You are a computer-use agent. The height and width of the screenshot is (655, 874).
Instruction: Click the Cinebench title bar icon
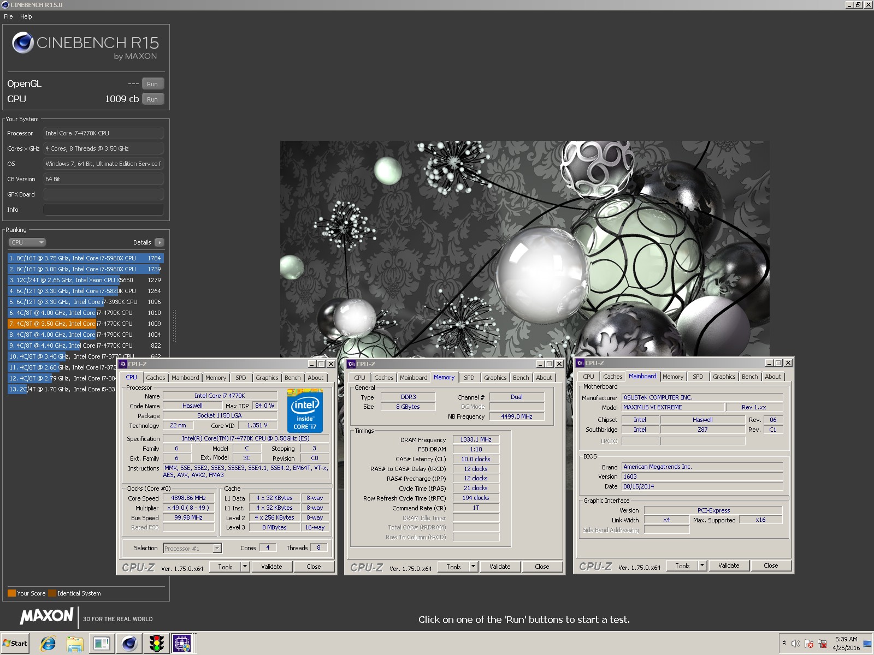tap(5, 5)
